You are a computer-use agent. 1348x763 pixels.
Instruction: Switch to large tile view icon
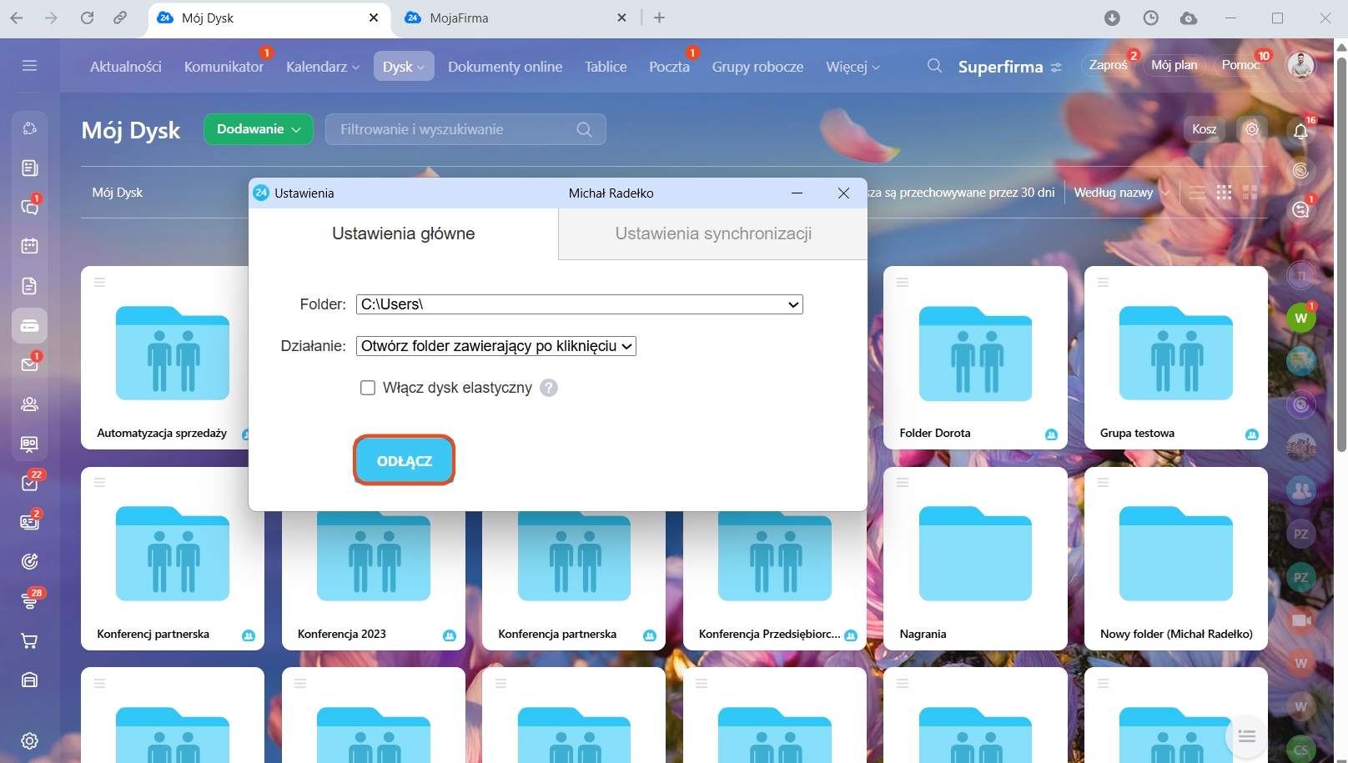pyautogui.click(x=1250, y=193)
